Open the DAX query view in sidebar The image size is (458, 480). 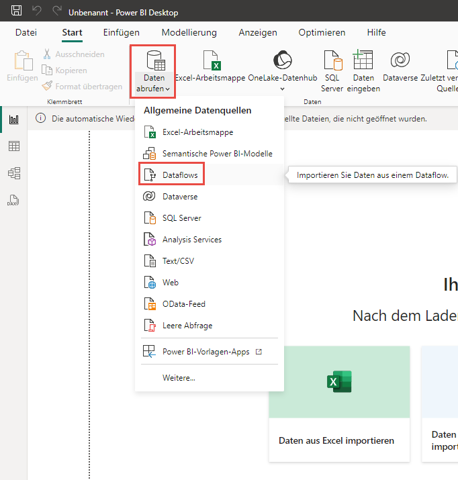[14, 200]
